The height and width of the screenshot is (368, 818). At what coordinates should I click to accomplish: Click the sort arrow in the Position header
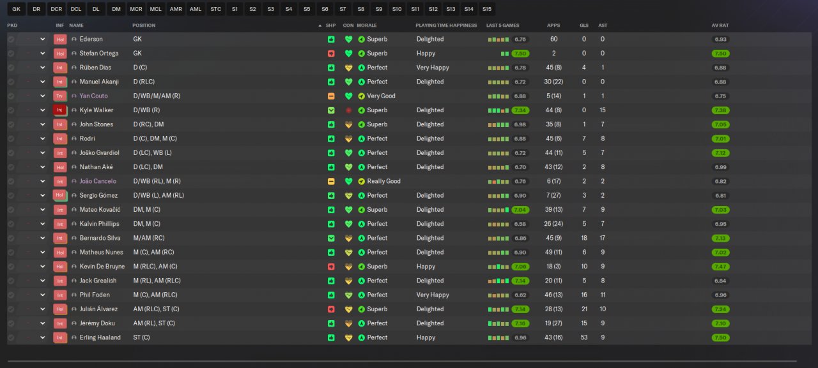pos(320,26)
